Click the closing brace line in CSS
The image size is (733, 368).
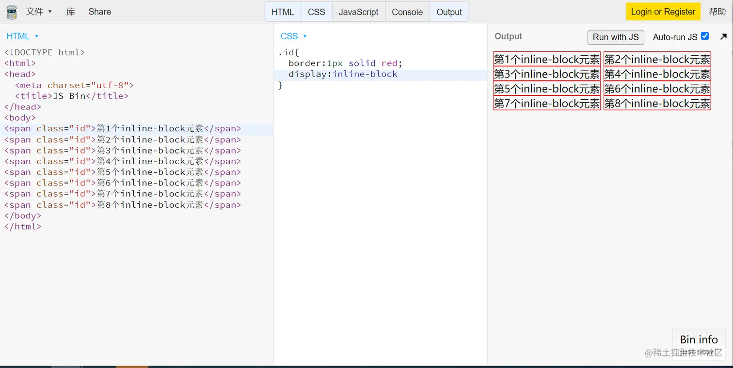[280, 85]
